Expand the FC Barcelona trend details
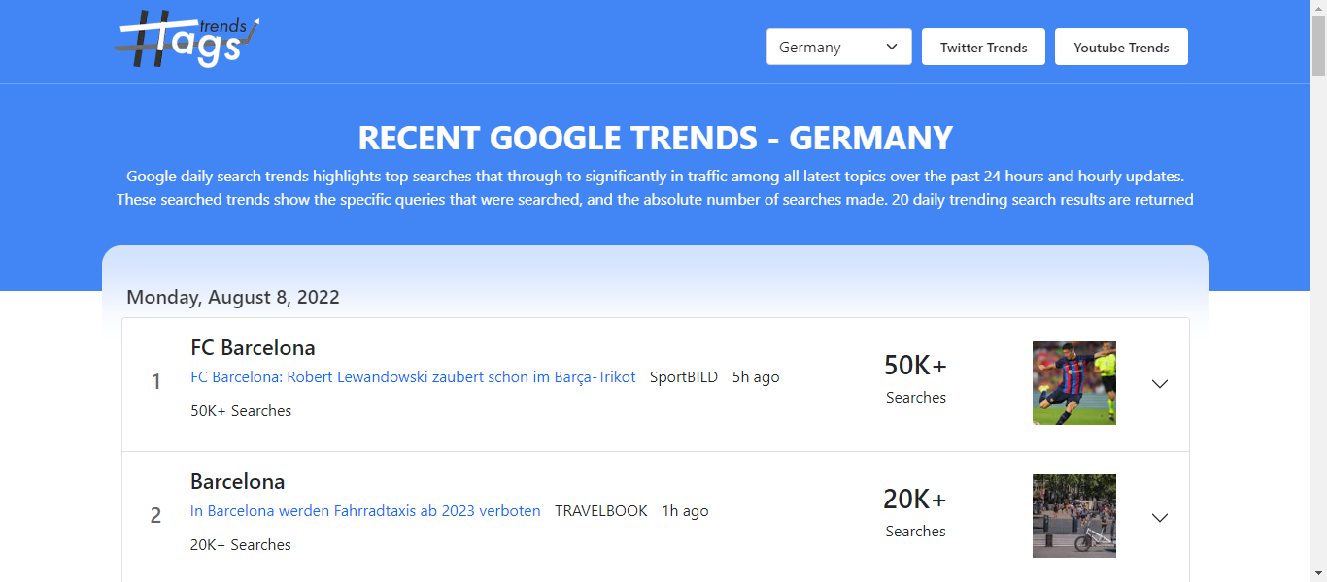Screen dimensions: 1327x582 coord(1160,384)
